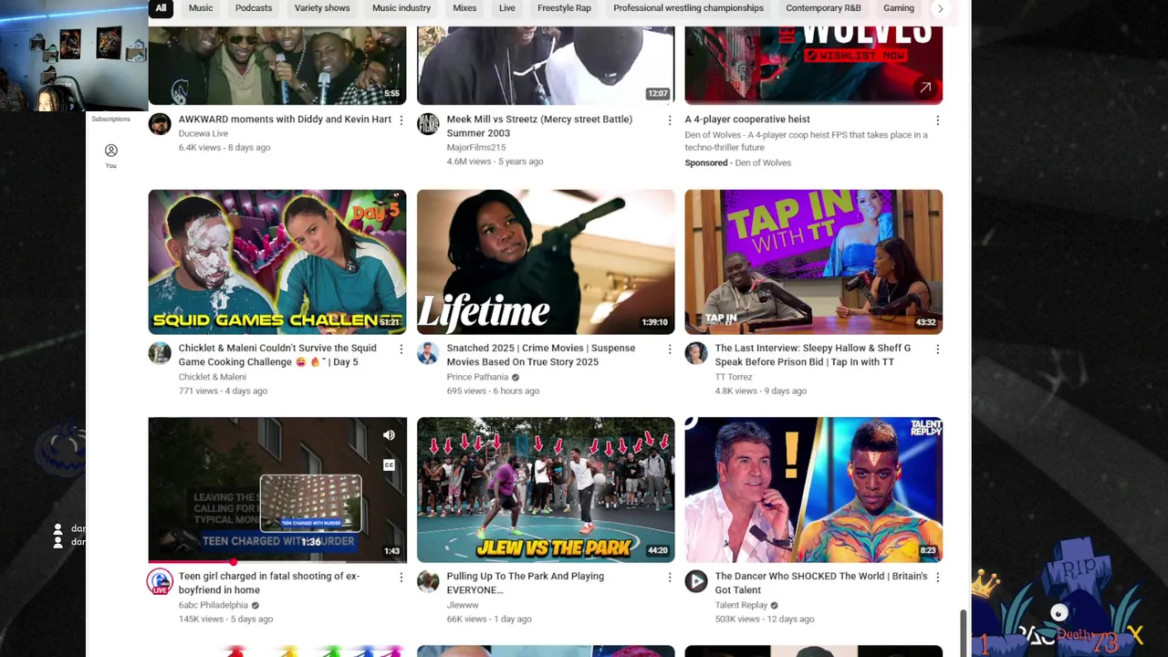Open TT Torrez channel avatar
The width and height of the screenshot is (1168, 657).
(696, 353)
